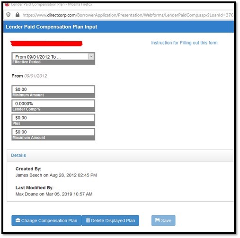Click the Delete Displayed Plan button

pos(110,220)
